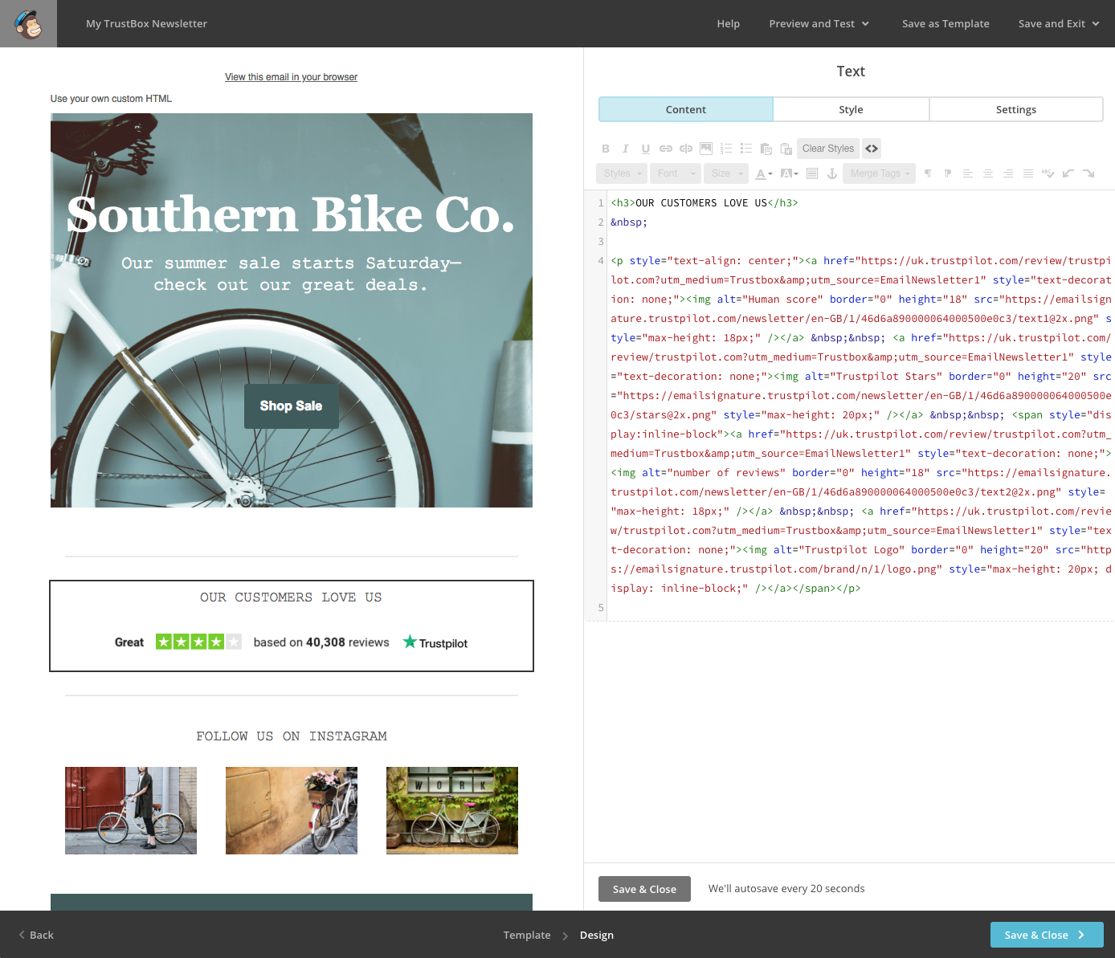Click the paste from Word icon
Image resolution: width=1115 pixels, height=958 pixels.
pyautogui.click(x=786, y=149)
